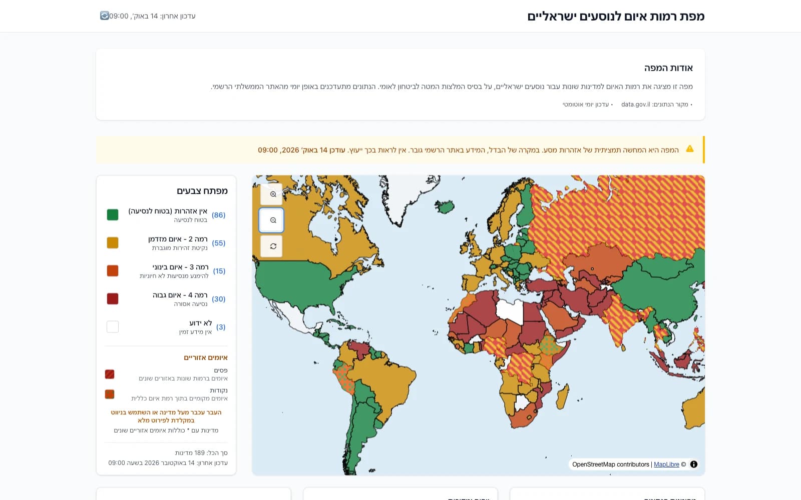Viewport: 801px width, 500px height.
Task: Open the MapLibre link
Action: coord(666,464)
